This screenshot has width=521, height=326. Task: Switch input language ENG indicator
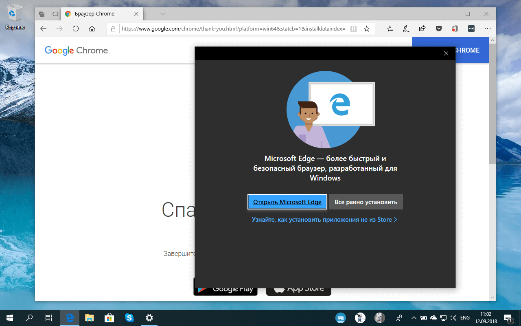click(465, 318)
